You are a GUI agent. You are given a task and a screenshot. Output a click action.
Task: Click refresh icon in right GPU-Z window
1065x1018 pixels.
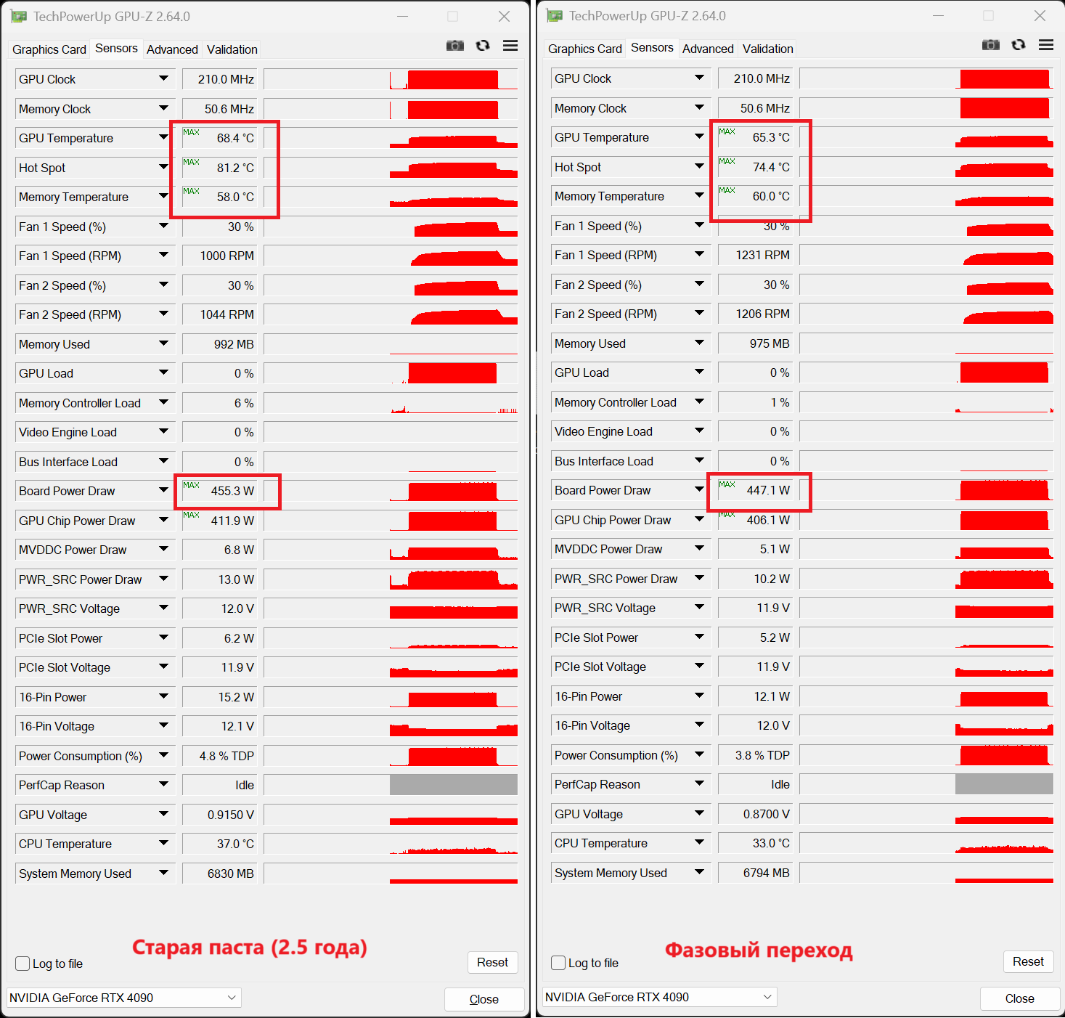coord(1019,45)
